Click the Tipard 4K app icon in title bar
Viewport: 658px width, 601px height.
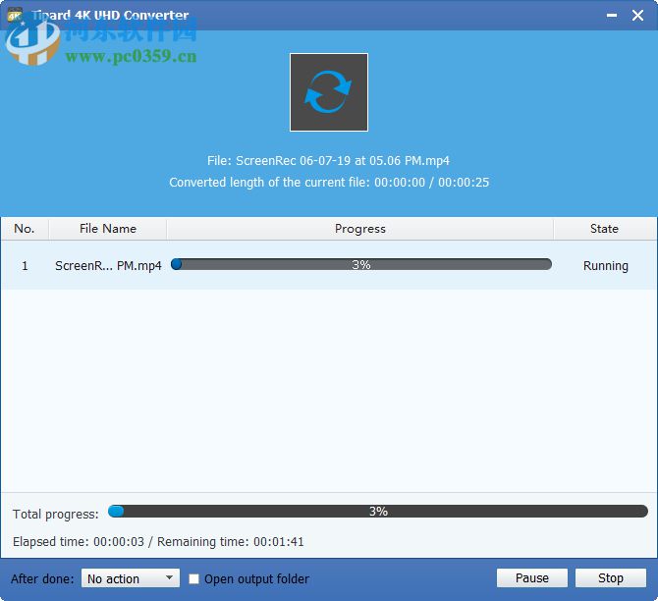(x=15, y=16)
